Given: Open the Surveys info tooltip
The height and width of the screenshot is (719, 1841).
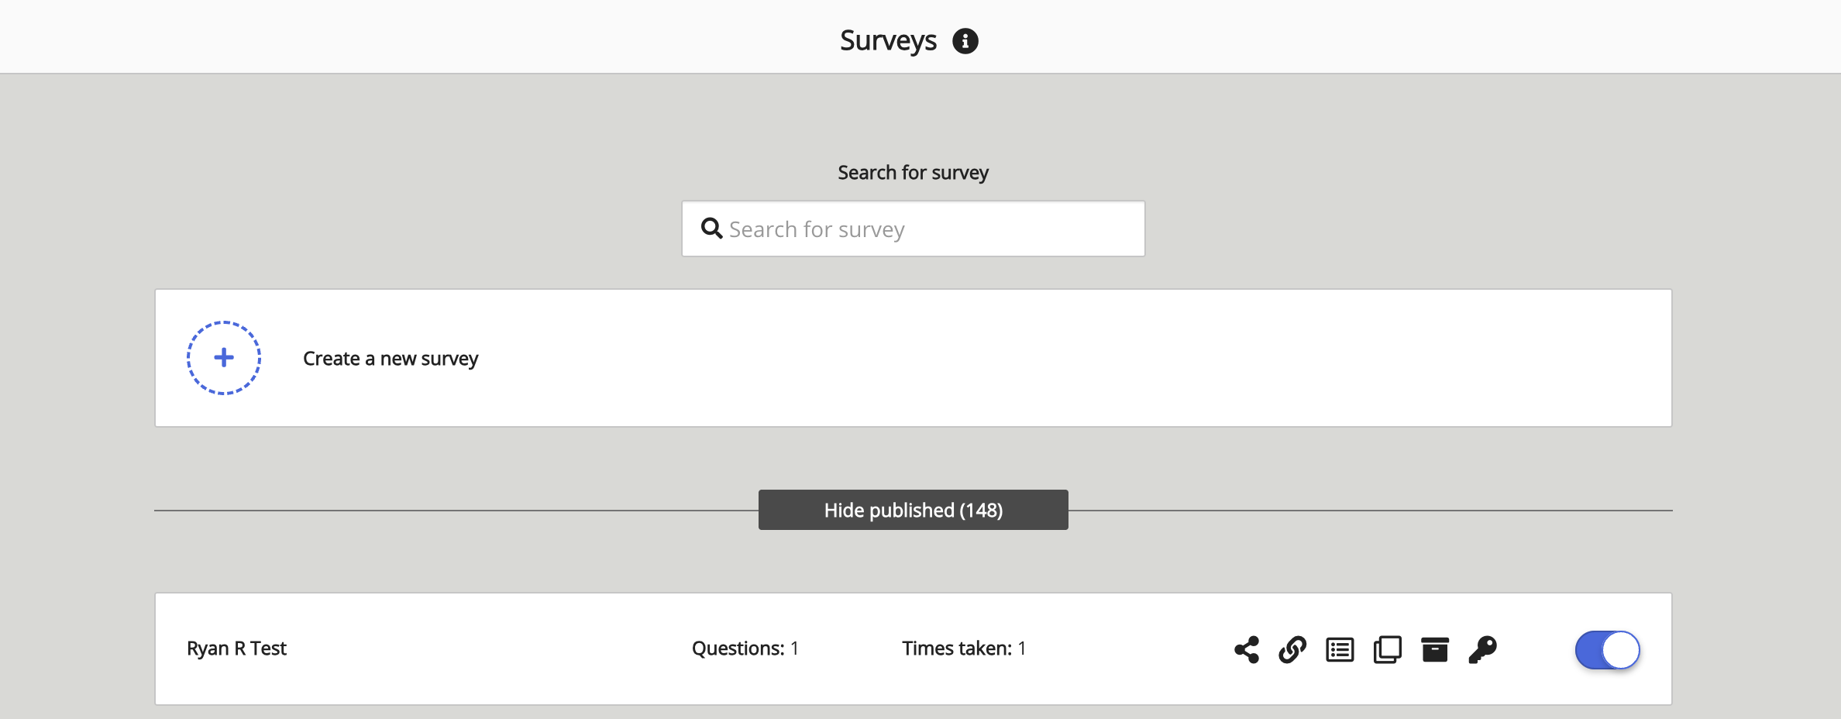Looking at the screenshot, I should [x=965, y=41].
